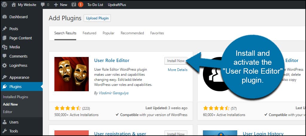Image resolution: width=306 pixels, height=136 pixels.
Task: Click Install Now for User Role Editor
Action: point(176,61)
